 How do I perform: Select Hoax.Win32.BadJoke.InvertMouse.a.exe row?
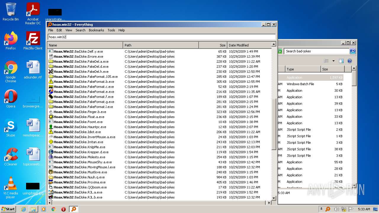[x=159, y=137]
